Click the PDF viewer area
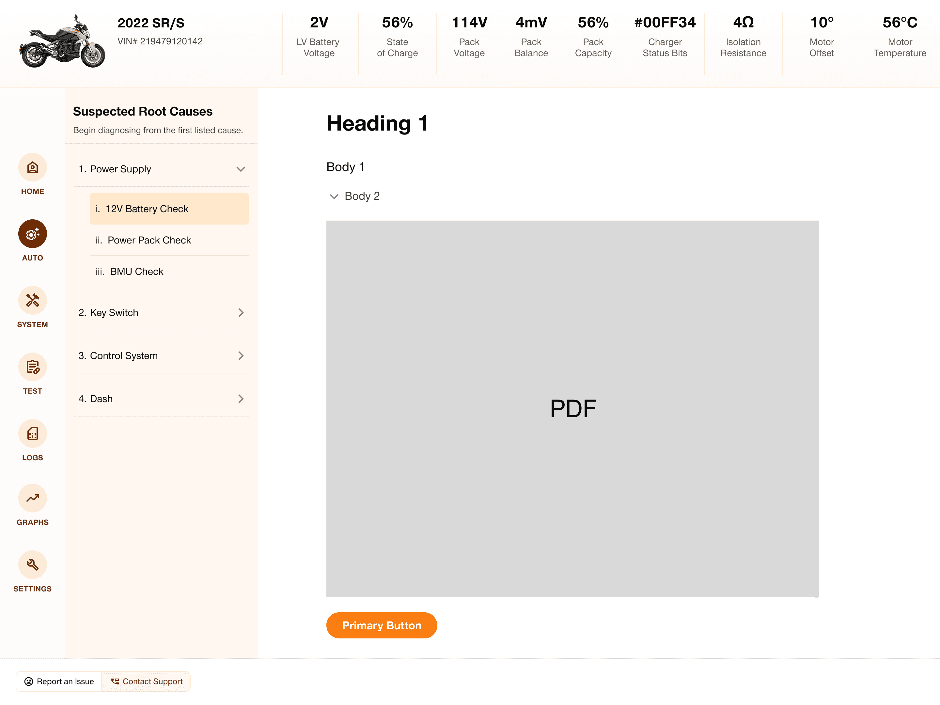This screenshot has width=940, height=705. point(572,408)
